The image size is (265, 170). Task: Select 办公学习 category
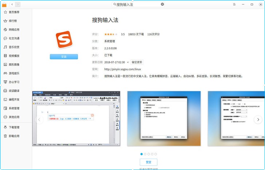(14, 82)
